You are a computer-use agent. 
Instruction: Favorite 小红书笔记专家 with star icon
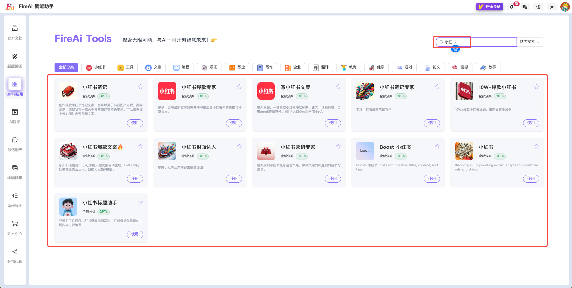point(437,87)
